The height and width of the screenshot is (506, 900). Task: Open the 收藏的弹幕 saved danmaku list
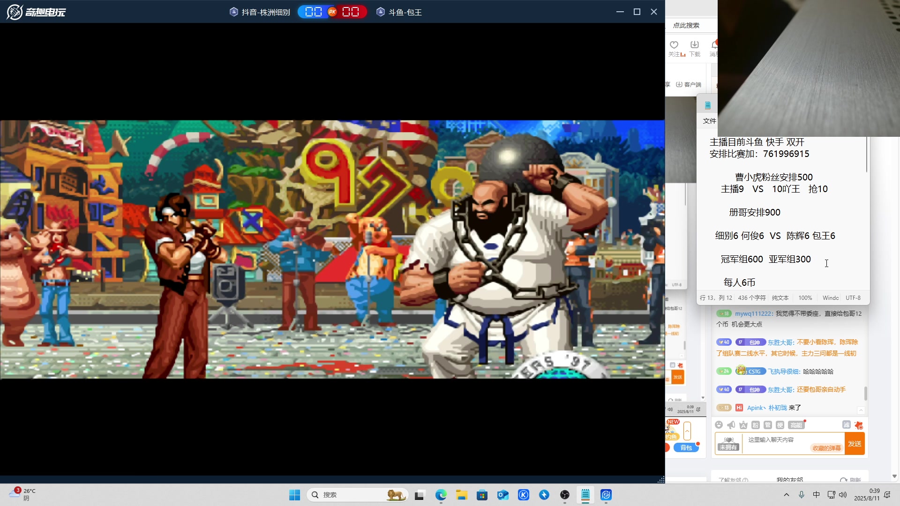tap(826, 448)
